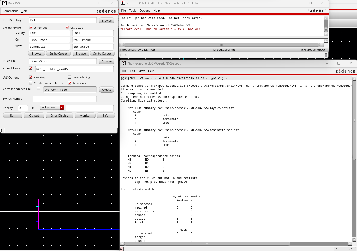Open Options menu in Virtuoso log window
This screenshot has height=251, width=357.
(145, 11)
